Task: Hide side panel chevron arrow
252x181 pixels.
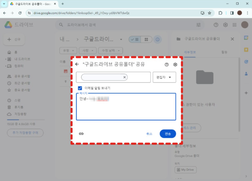Action: coord(246,176)
